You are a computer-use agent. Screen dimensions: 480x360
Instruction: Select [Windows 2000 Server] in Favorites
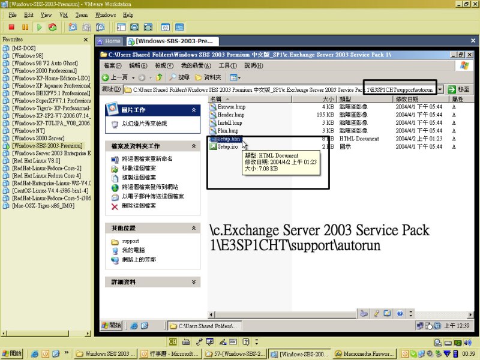coord(38,138)
